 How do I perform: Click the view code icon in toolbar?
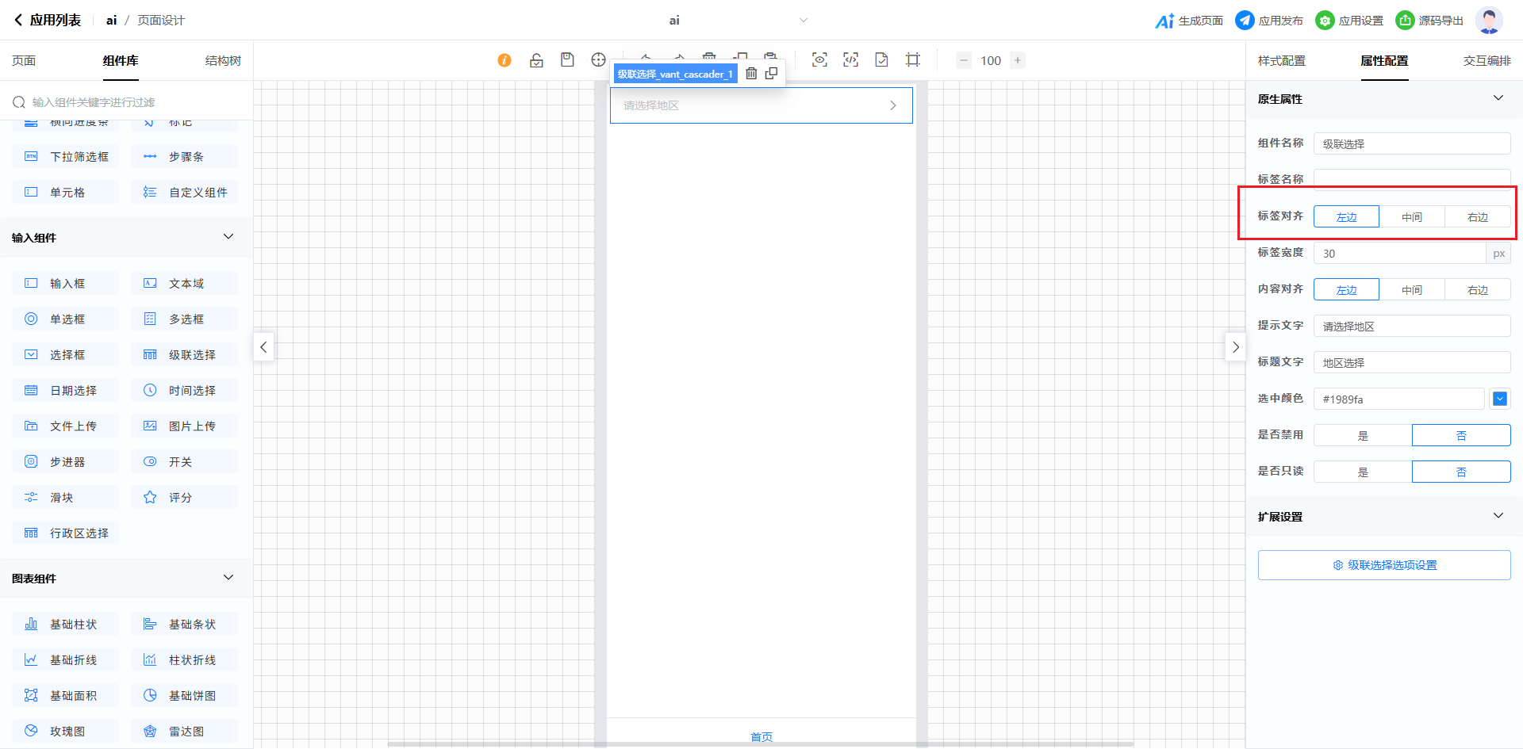click(850, 60)
